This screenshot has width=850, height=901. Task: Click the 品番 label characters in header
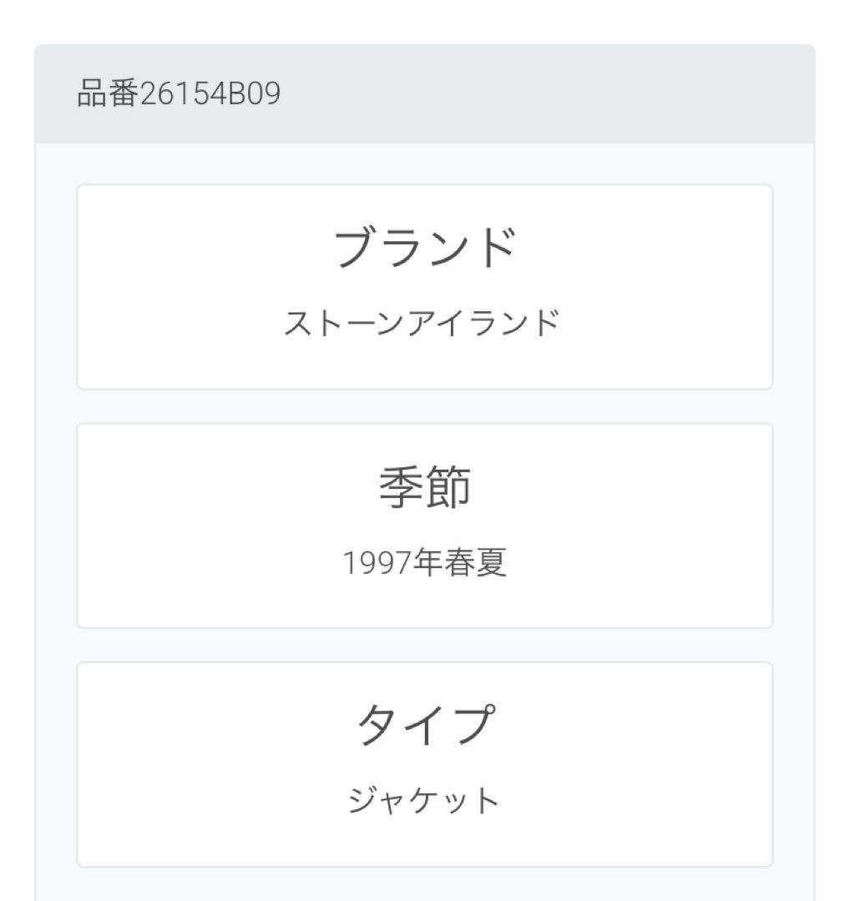[107, 94]
